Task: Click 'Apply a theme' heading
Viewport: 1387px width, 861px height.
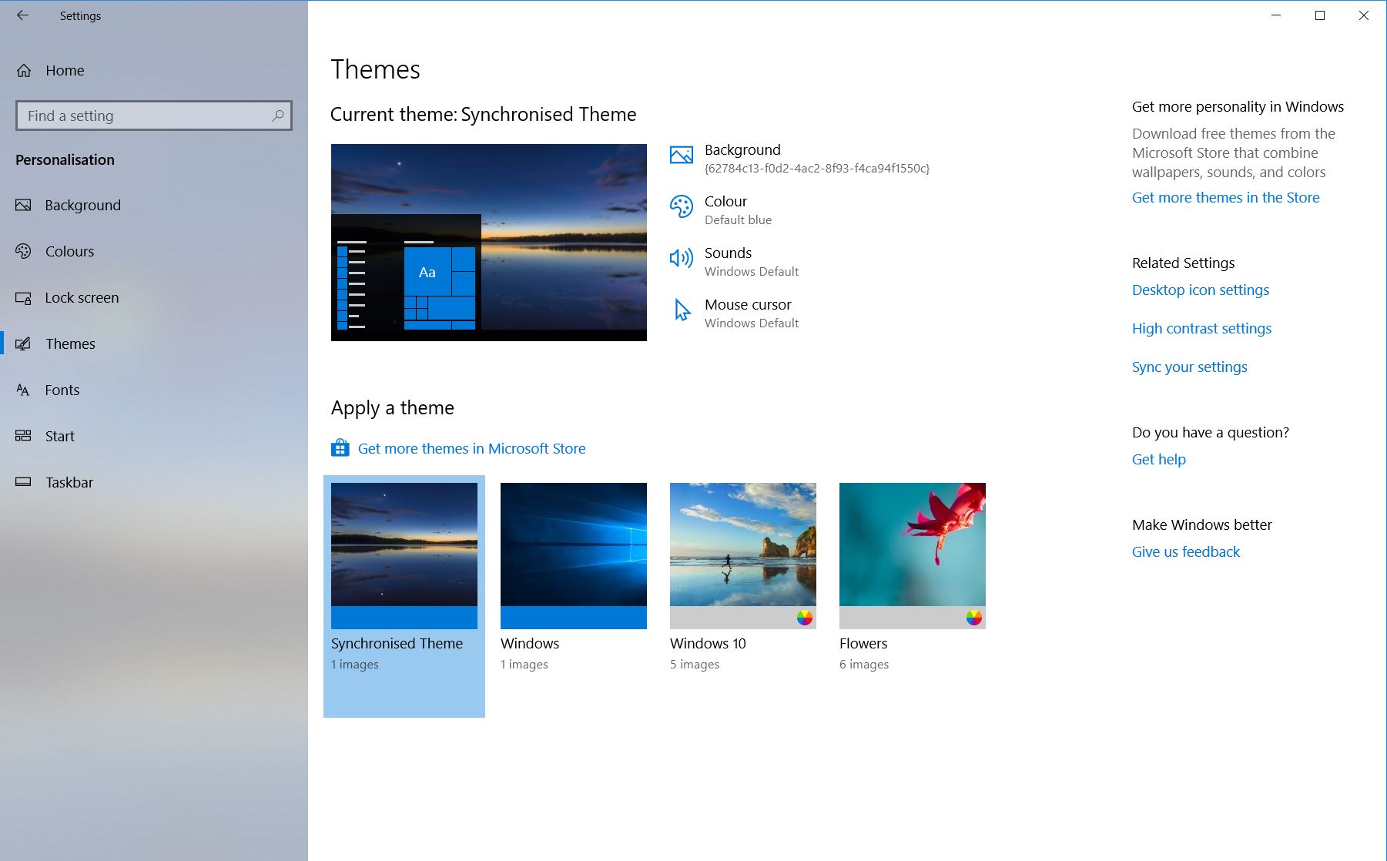Action: point(393,407)
